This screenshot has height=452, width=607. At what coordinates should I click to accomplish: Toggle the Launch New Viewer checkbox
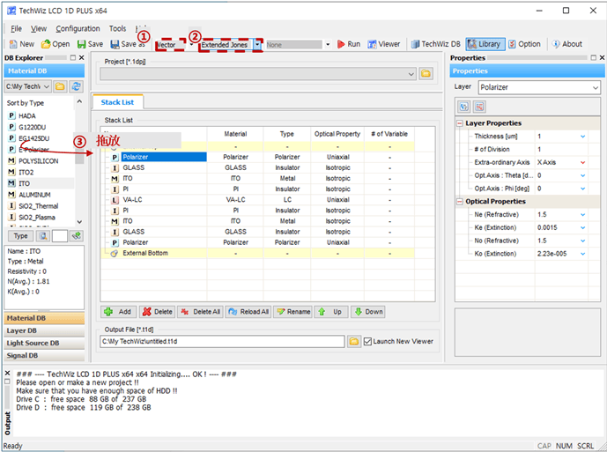tap(368, 341)
